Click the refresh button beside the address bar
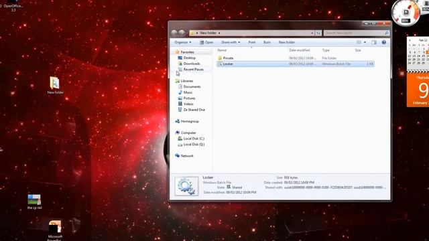 pos(318,33)
